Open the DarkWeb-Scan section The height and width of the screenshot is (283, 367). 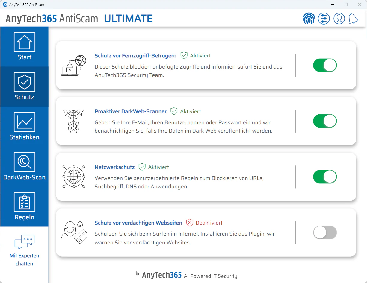24,167
